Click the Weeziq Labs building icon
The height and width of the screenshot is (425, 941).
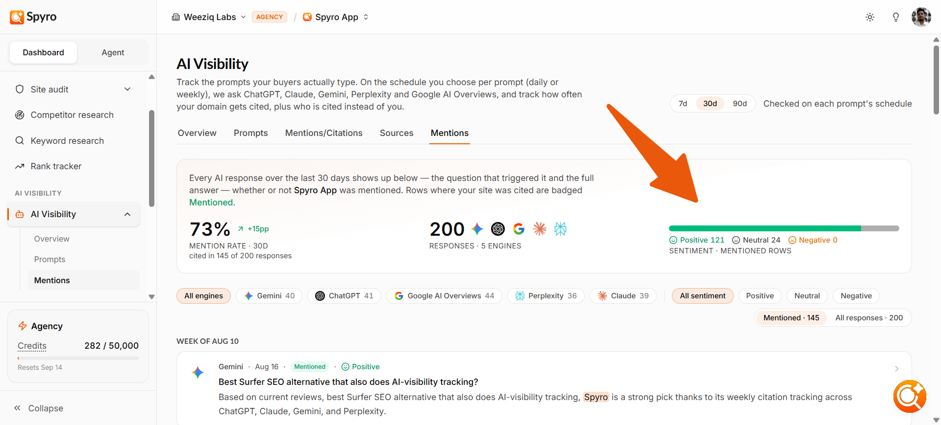point(175,17)
